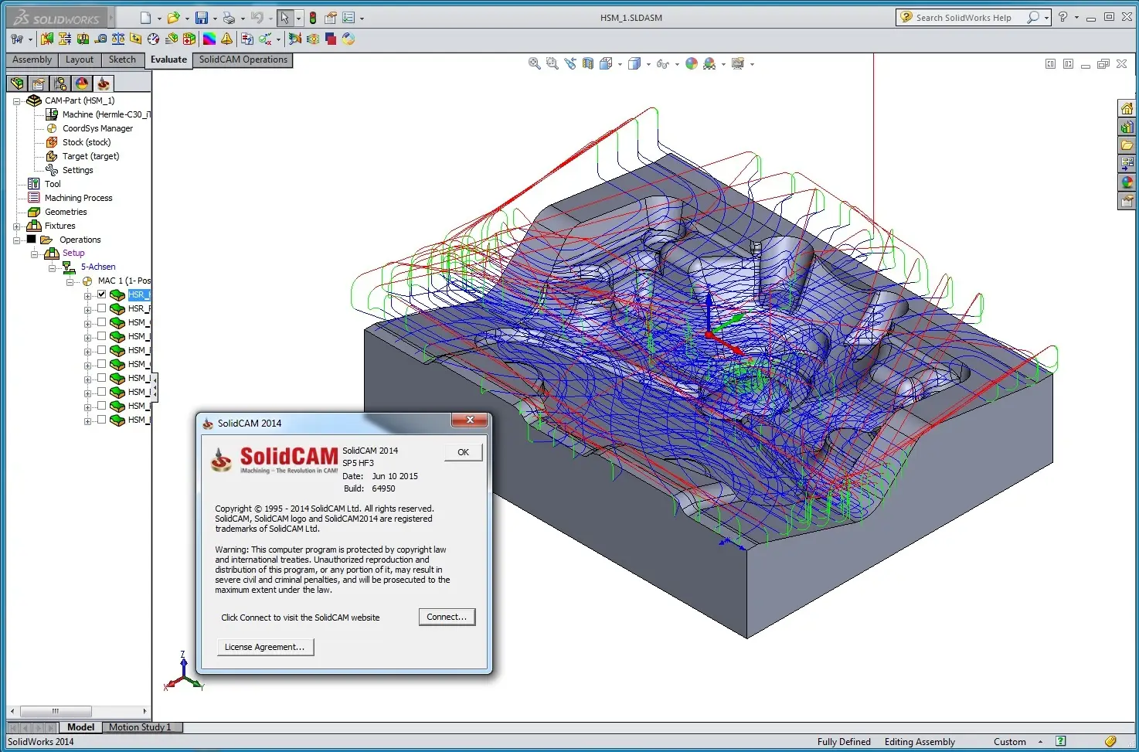1139x752 pixels.
Task: Click the Connect... button
Action: pyautogui.click(x=447, y=617)
